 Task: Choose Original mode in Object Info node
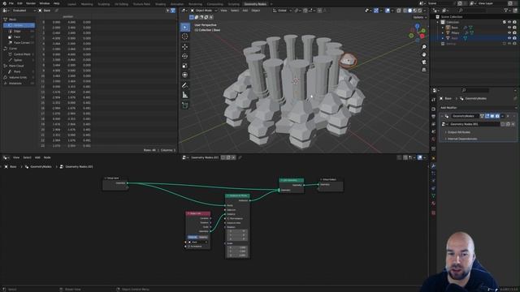(x=193, y=238)
